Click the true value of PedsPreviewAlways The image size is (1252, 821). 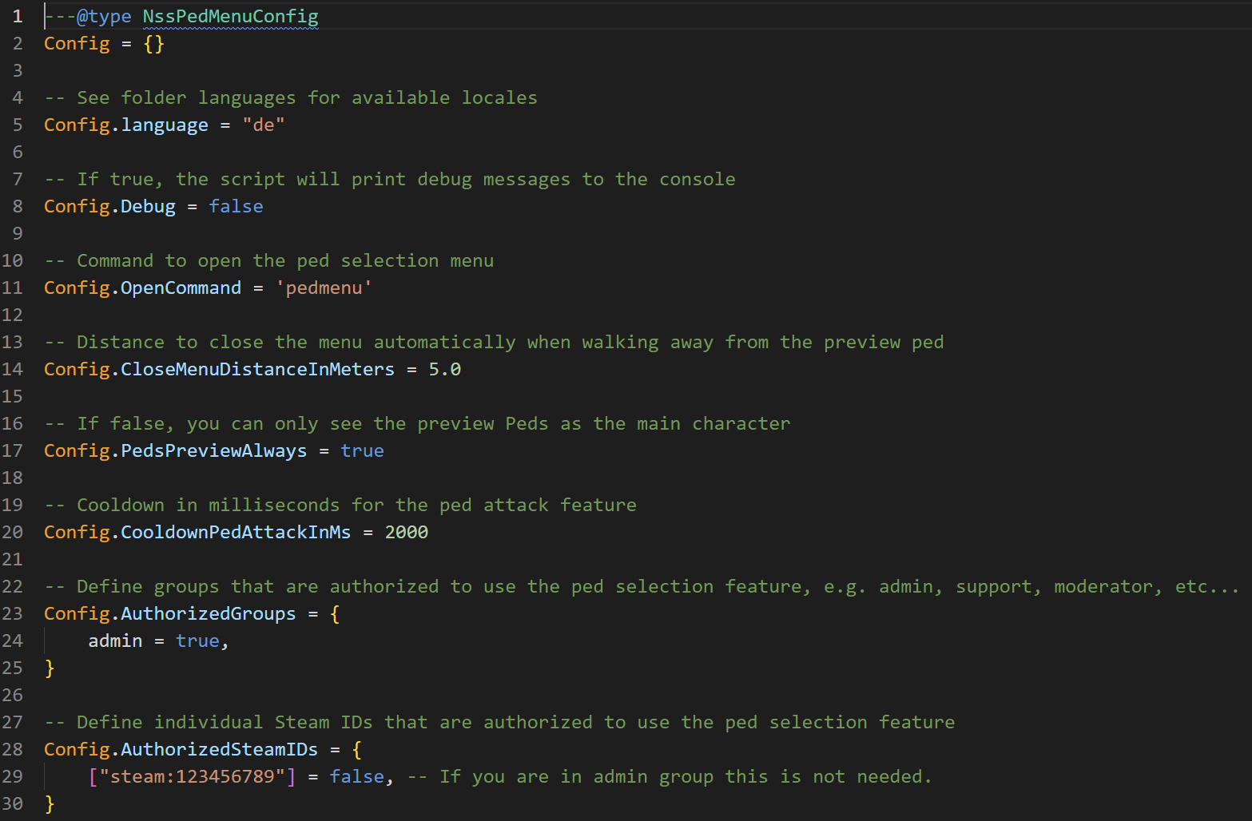(362, 450)
